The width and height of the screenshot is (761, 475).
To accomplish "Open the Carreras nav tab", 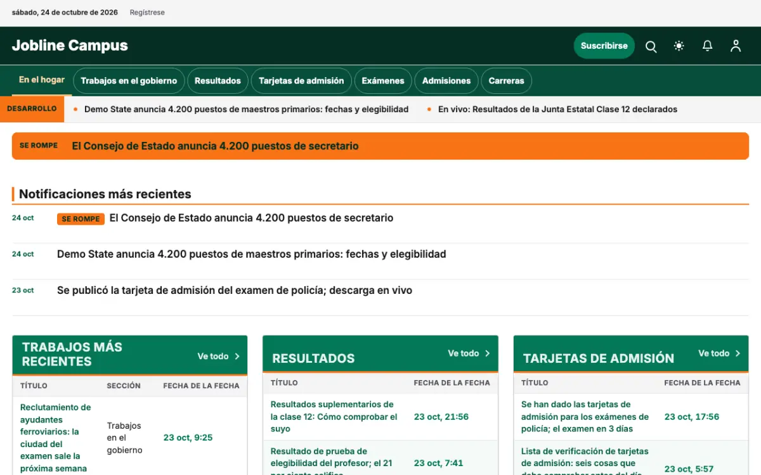I will [x=507, y=81].
